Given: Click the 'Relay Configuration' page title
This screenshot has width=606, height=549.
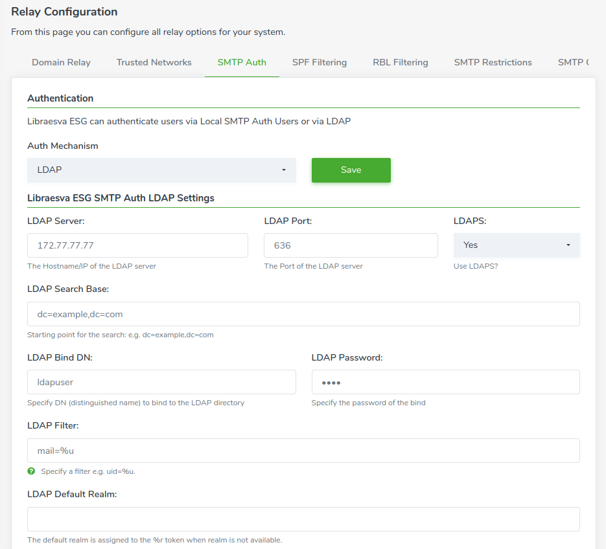Looking at the screenshot, I should pos(64,12).
